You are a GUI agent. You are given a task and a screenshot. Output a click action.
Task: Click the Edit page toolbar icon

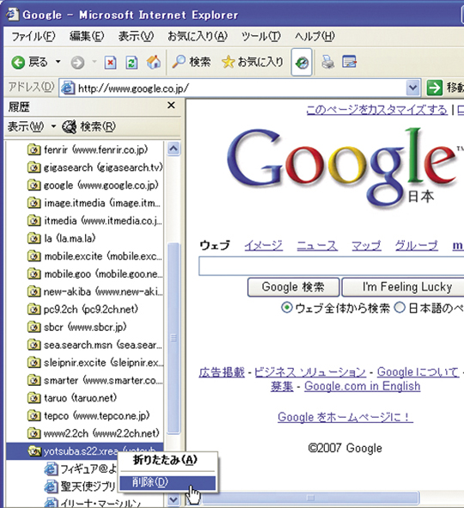click(x=350, y=62)
